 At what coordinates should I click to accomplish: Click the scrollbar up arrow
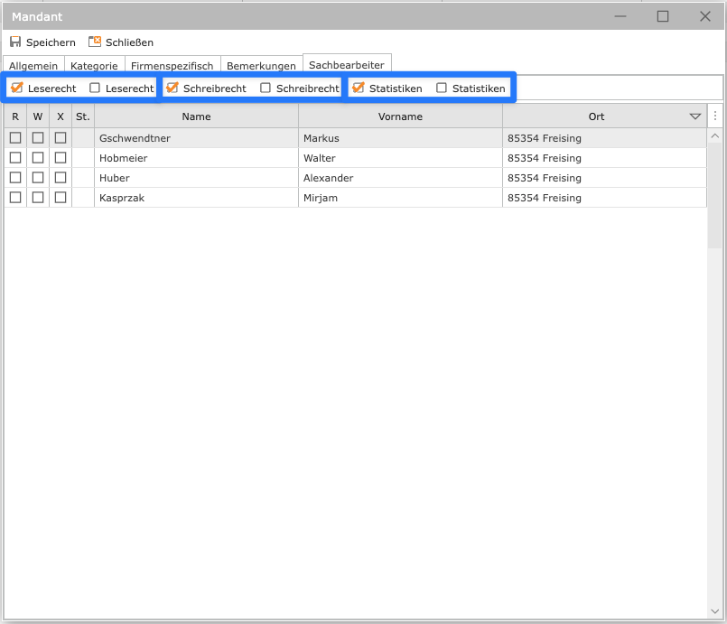pos(715,136)
